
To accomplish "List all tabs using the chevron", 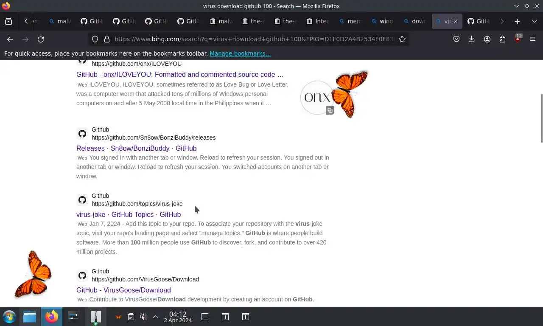I will click(534, 21).
